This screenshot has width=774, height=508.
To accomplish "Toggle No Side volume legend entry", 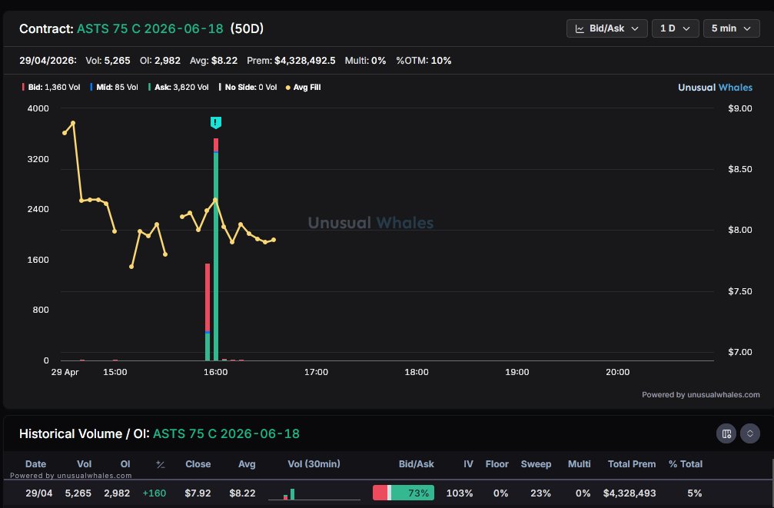I will (247, 88).
